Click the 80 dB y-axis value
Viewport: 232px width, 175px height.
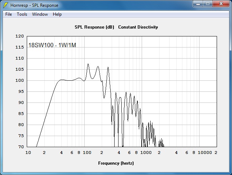[x=21, y=125]
